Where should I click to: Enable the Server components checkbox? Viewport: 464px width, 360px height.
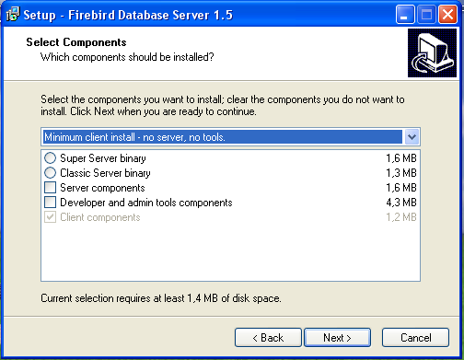pyautogui.click(x=51, y=188)
